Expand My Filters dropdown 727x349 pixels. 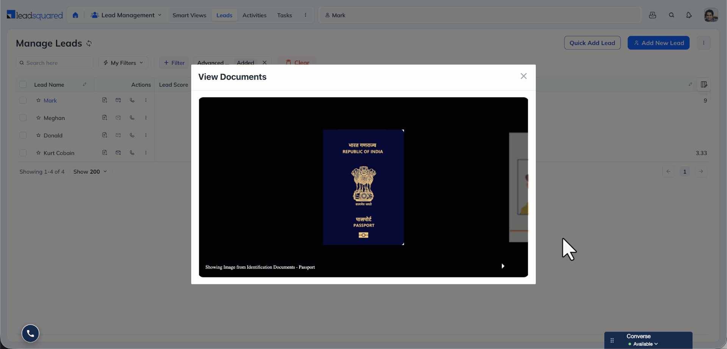pyautogui.click(x=123, y=63)
